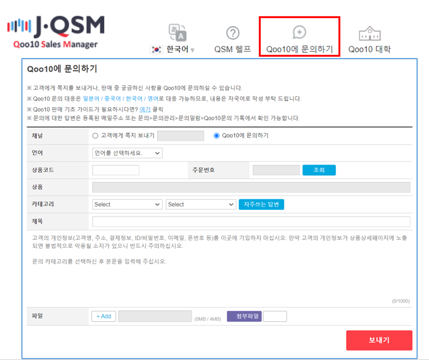The image size is (429, 360).
Task: Click the + Add file button
Action: [x=104, y=316]
